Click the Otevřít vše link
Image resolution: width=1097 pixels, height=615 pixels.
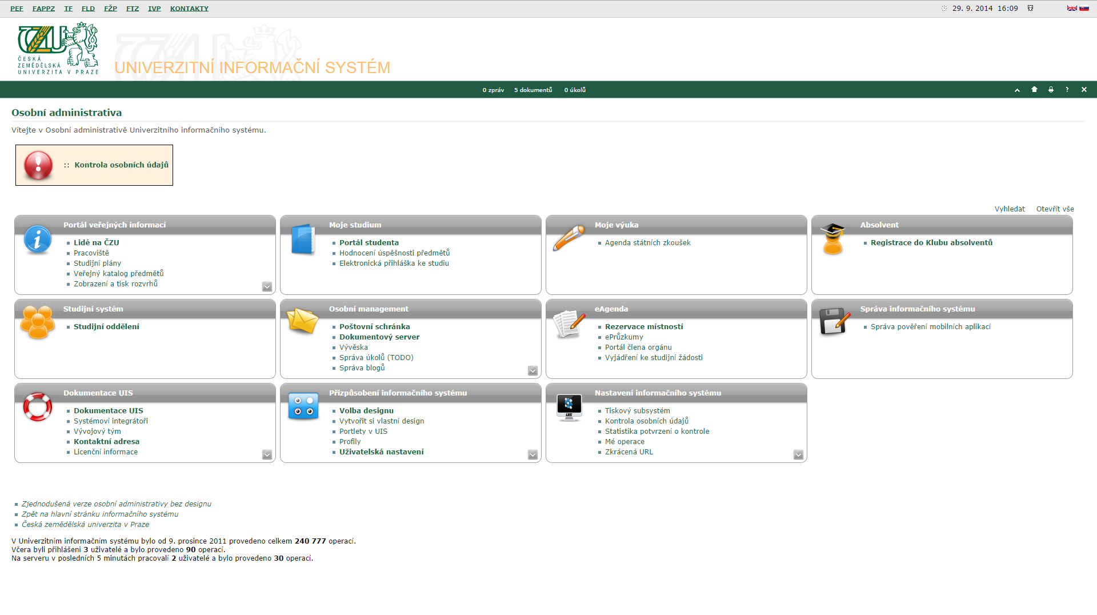tap(1055, 209)
